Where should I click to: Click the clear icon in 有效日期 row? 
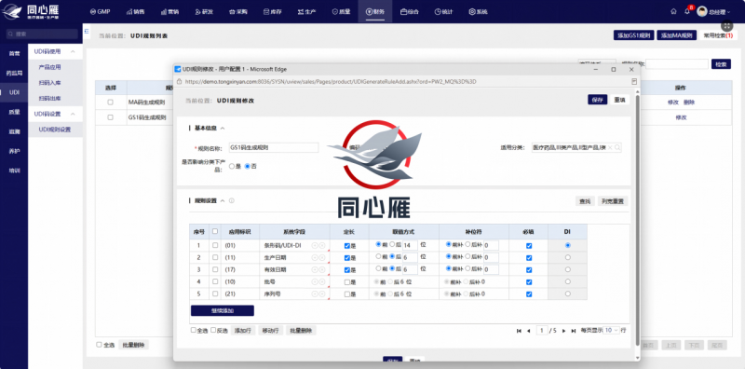[x=321, y=269]
